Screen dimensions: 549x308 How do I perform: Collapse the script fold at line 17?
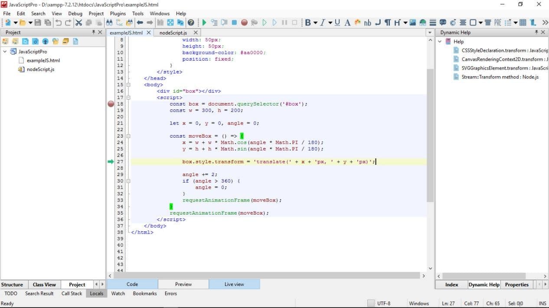128,97
